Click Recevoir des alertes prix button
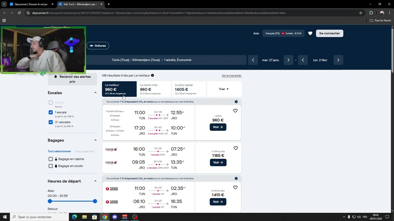 pyautogui.click(x=72, y=79)
